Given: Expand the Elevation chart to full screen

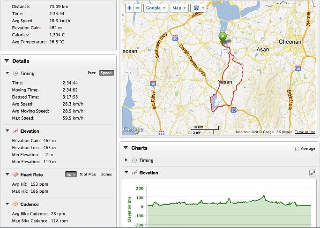Looking at the screenshot, I should coord(313,173).
